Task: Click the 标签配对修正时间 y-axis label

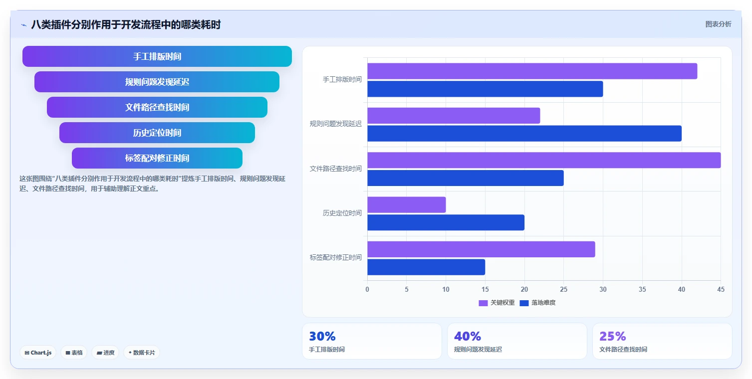Action: tap(336, 258)
